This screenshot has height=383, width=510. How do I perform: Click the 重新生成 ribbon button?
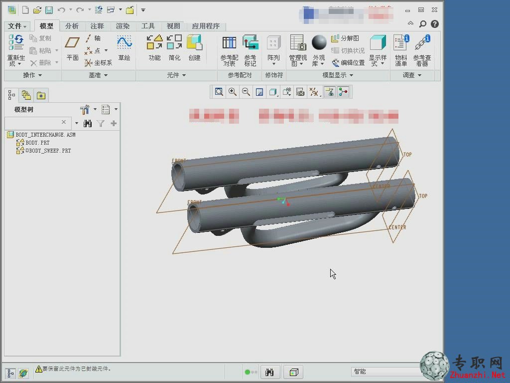16,50
